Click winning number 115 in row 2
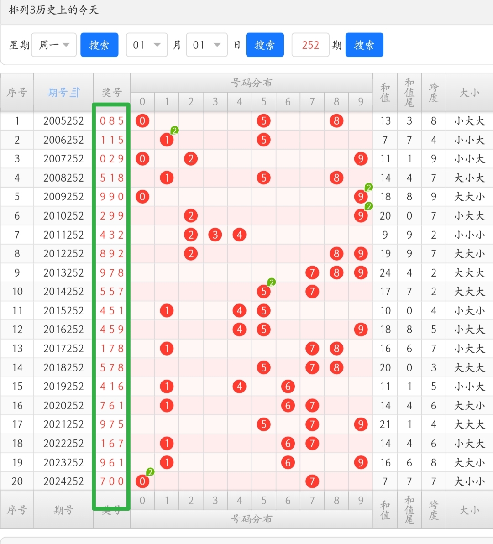The image size is (493, 544). click(x=112, y=140)
